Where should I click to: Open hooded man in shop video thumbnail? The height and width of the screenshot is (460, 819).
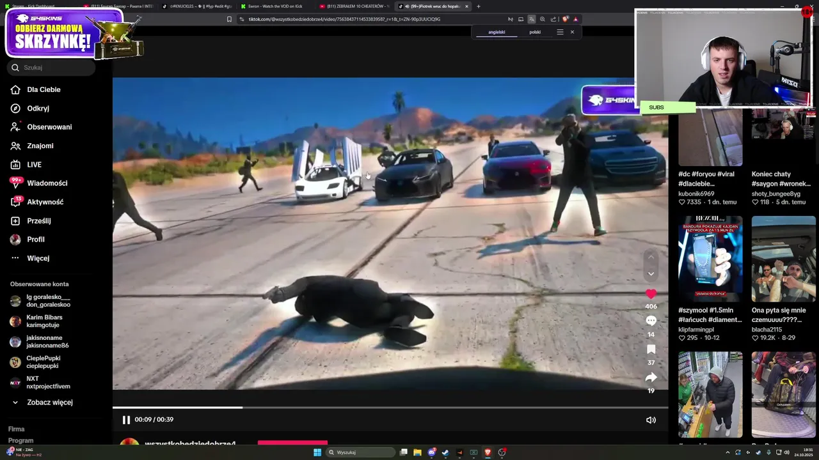pyautogui.click(x=710, y=394)
